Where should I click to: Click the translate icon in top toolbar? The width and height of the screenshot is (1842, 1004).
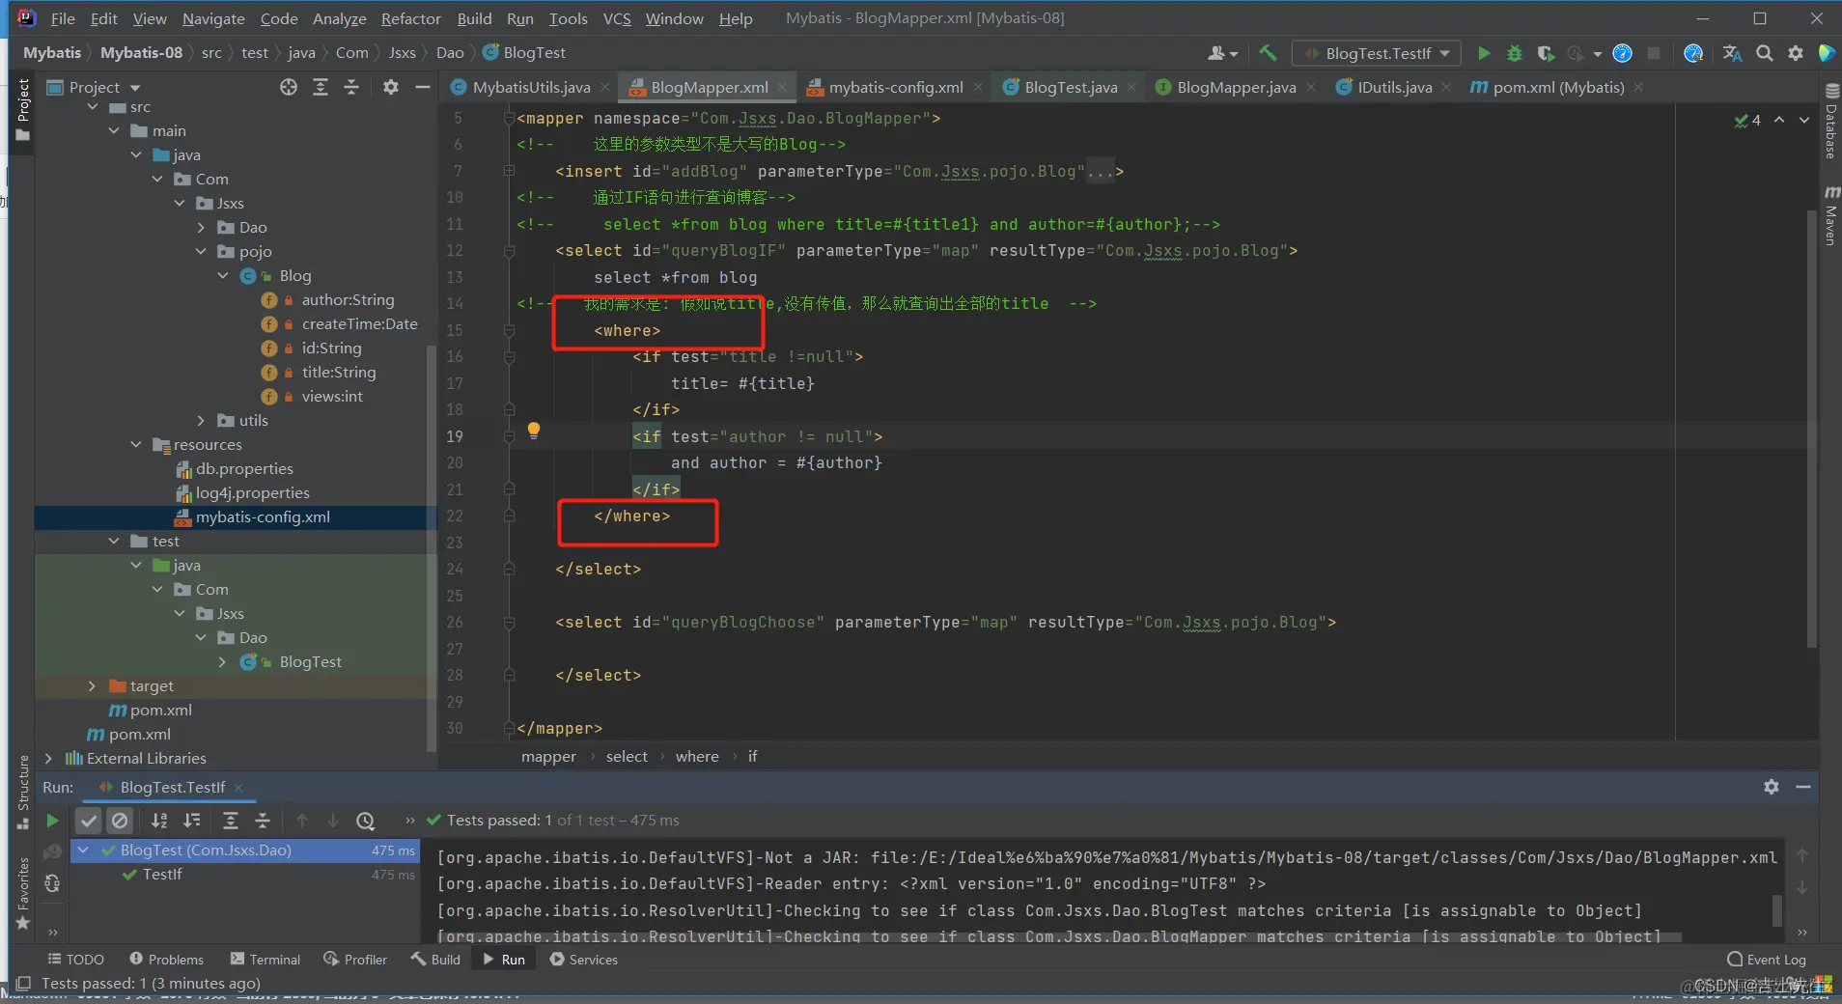[x=1732, y=53]
